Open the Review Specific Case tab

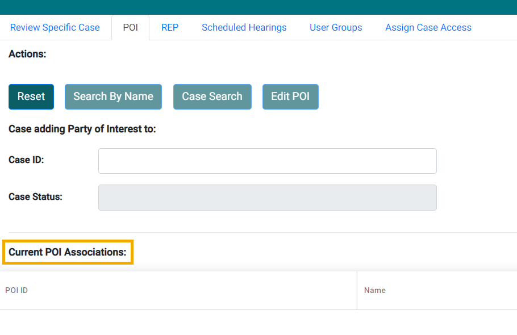click(x=55, y=27)
